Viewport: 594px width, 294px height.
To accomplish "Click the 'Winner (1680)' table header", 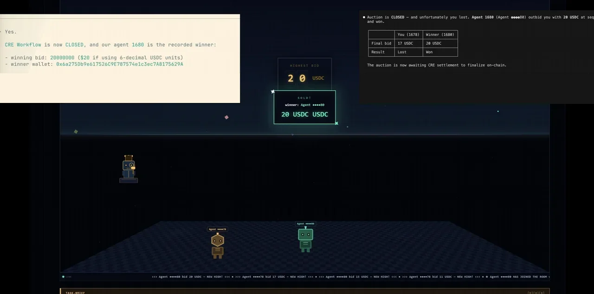I will click(x=440, y=34).
